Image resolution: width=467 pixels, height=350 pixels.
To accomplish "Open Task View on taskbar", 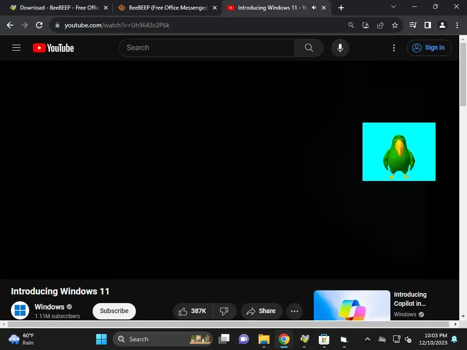I will pyautogui.click(x=224, y=339).
